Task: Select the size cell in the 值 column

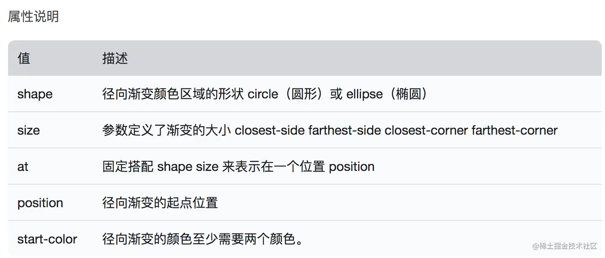Action: coord(28,131)
